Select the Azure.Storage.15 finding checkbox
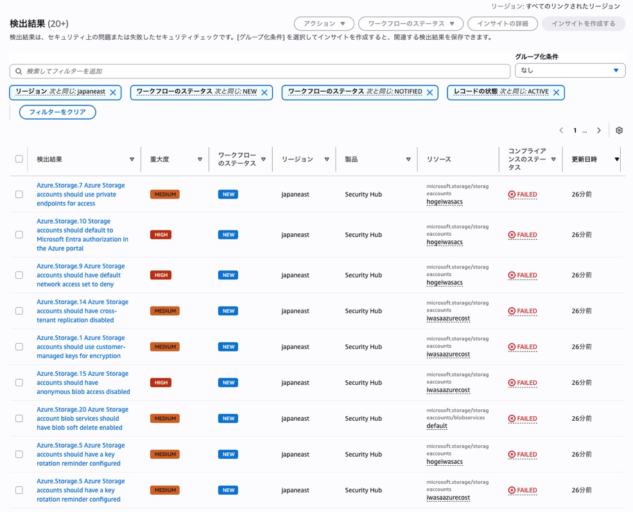The image size is (633, 512). click(19, 383)
